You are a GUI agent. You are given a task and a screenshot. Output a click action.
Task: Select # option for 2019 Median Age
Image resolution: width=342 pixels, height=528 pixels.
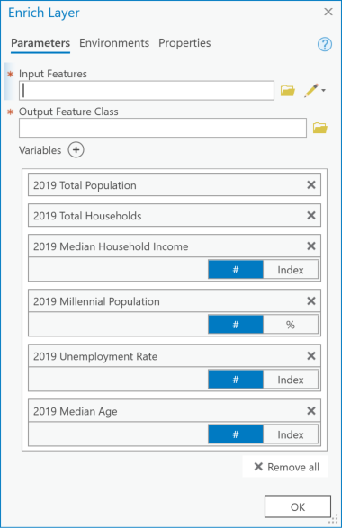point(236,434)
